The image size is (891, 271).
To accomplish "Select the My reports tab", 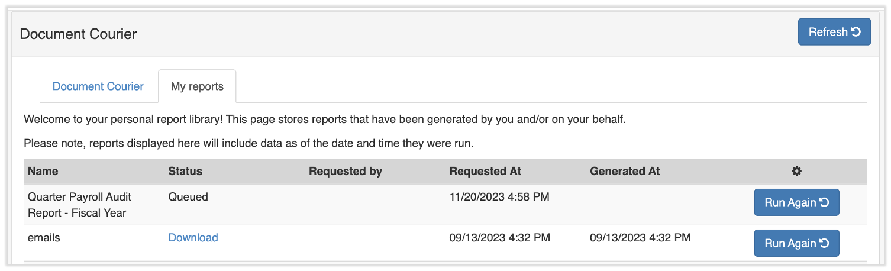I will [x=197, y=86].
